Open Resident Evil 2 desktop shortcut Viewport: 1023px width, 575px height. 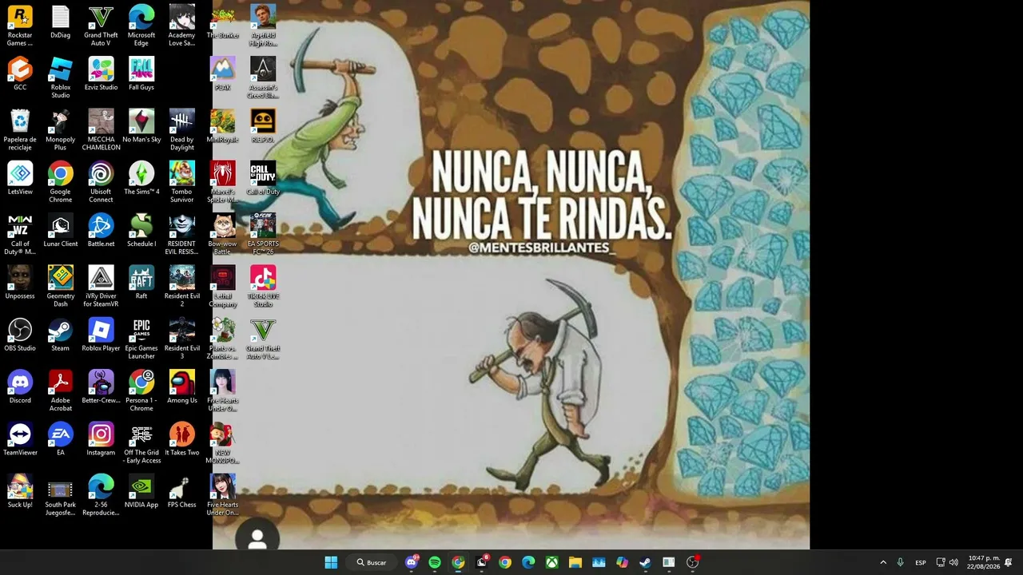(182, 287)
